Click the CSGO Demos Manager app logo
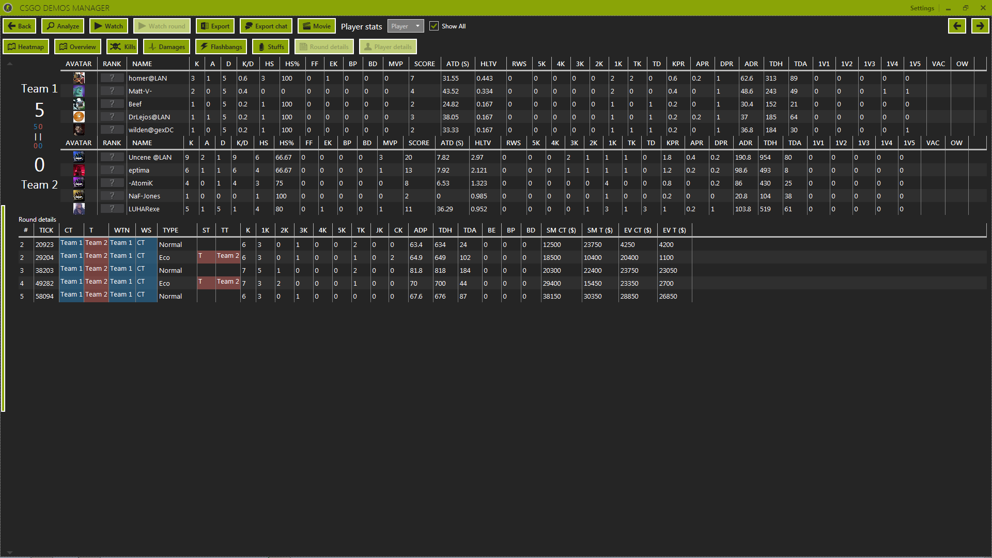Image resolution: width=992 pixels, height=558 pixels. (8, 8)
